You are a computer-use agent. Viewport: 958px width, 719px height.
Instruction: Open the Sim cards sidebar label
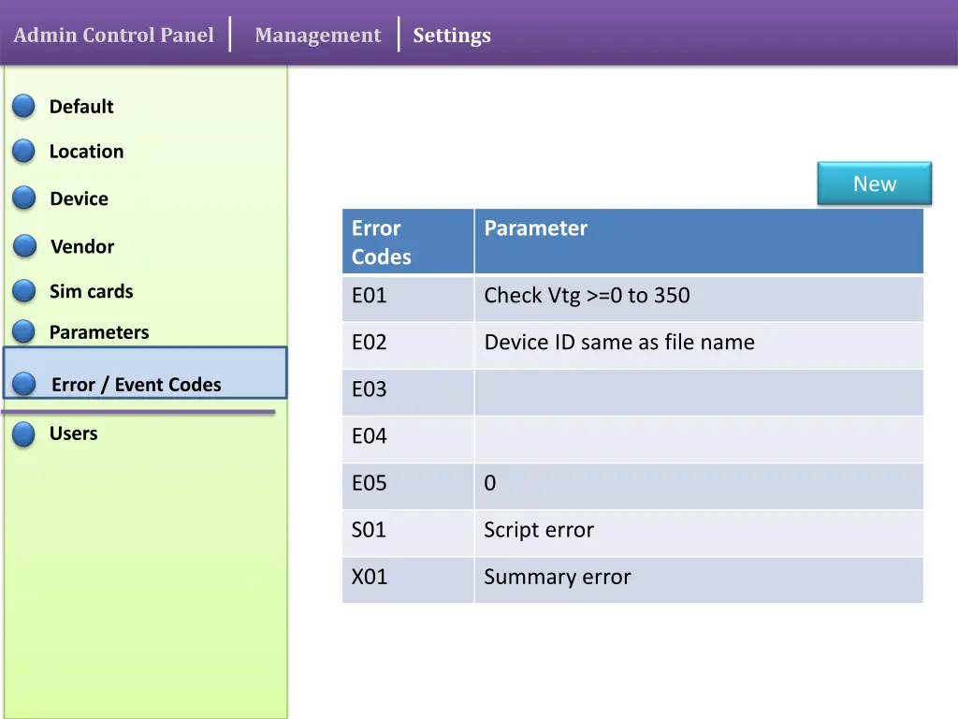91,291
